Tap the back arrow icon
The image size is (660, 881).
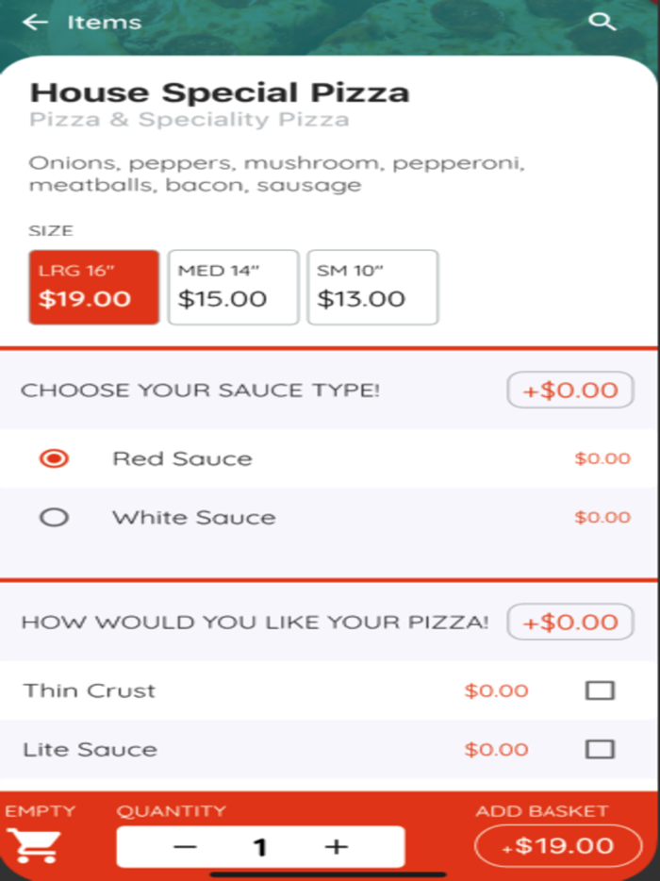click(35, 23)
